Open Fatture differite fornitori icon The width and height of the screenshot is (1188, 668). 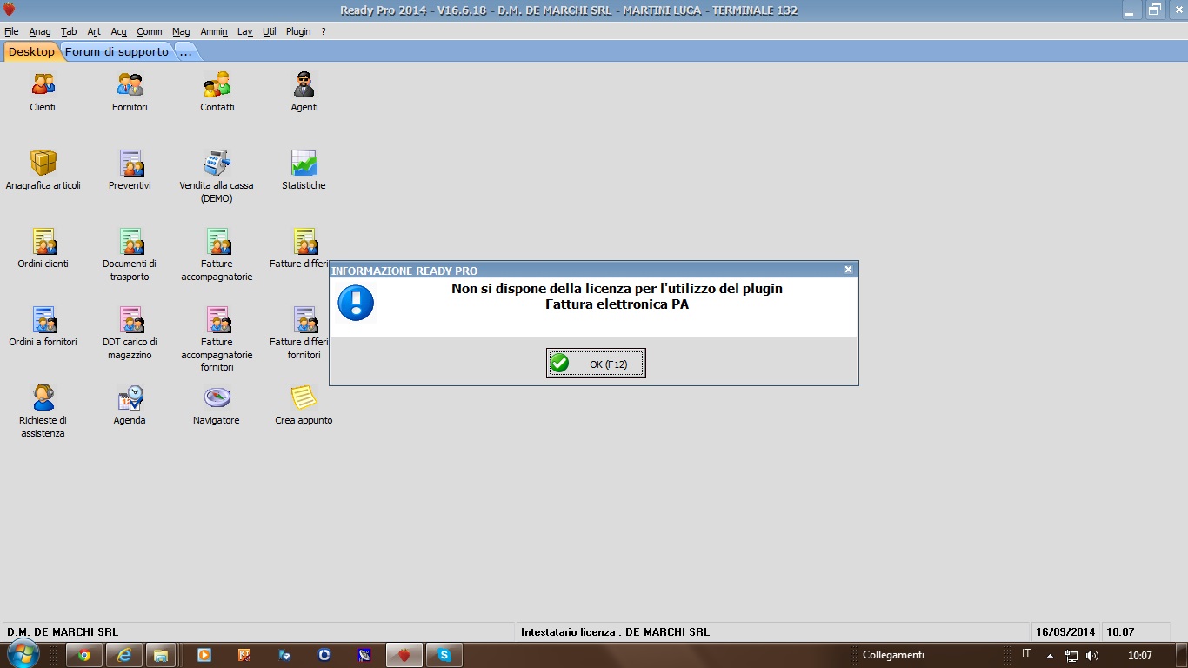(x=304, y=319)
